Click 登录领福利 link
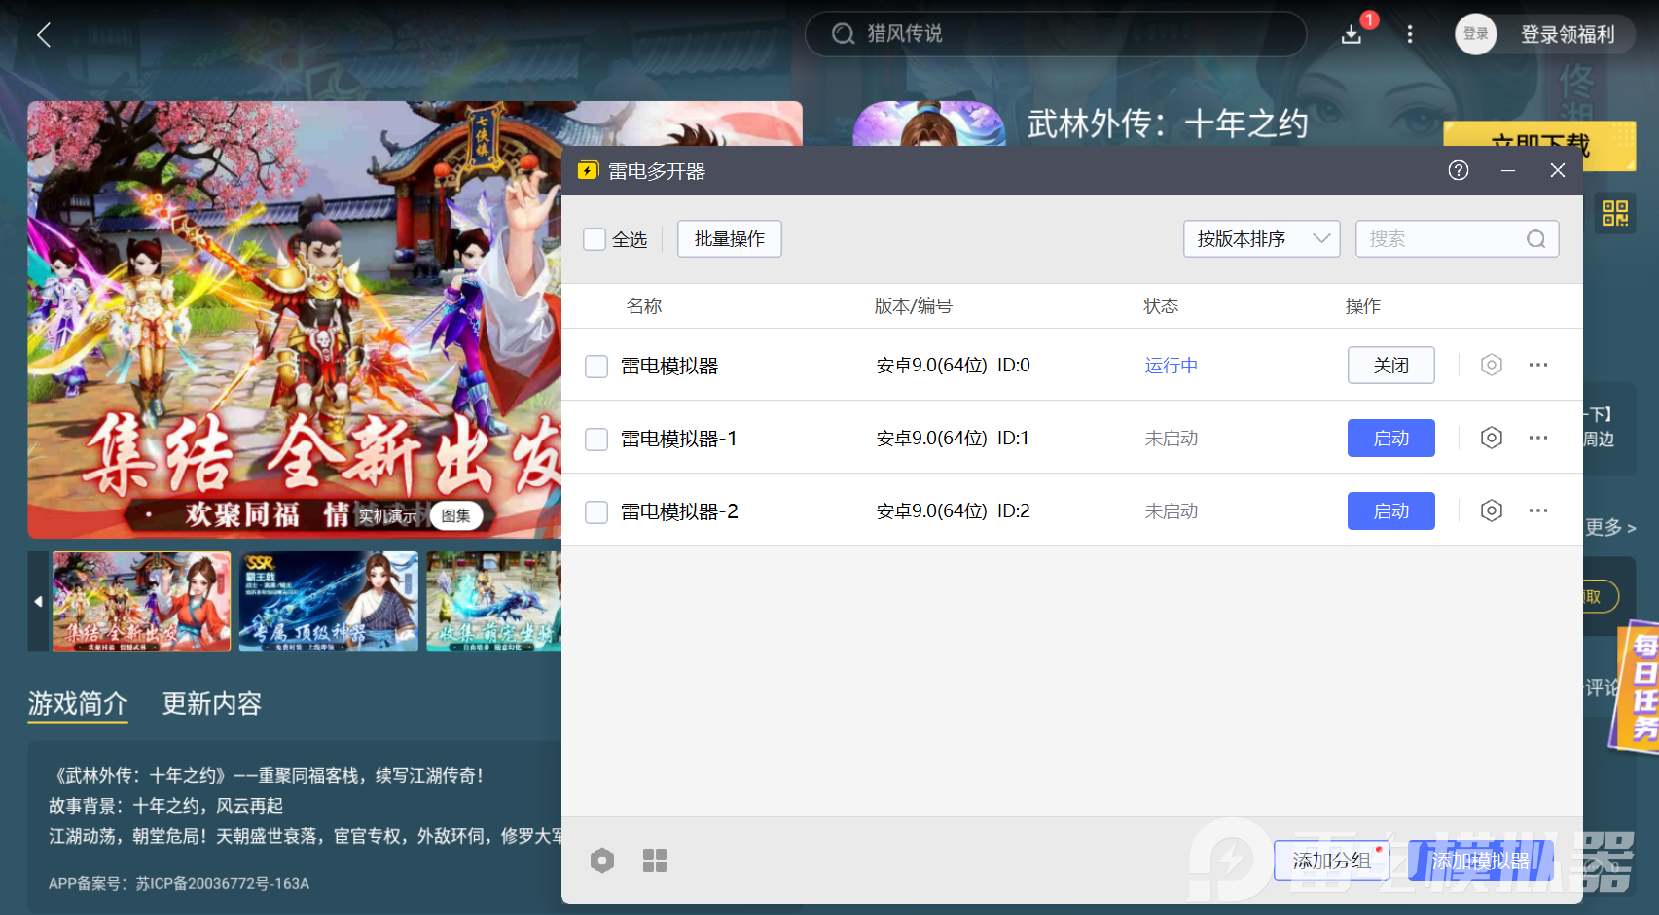Screen dimensions: 1659x915 1568,35
